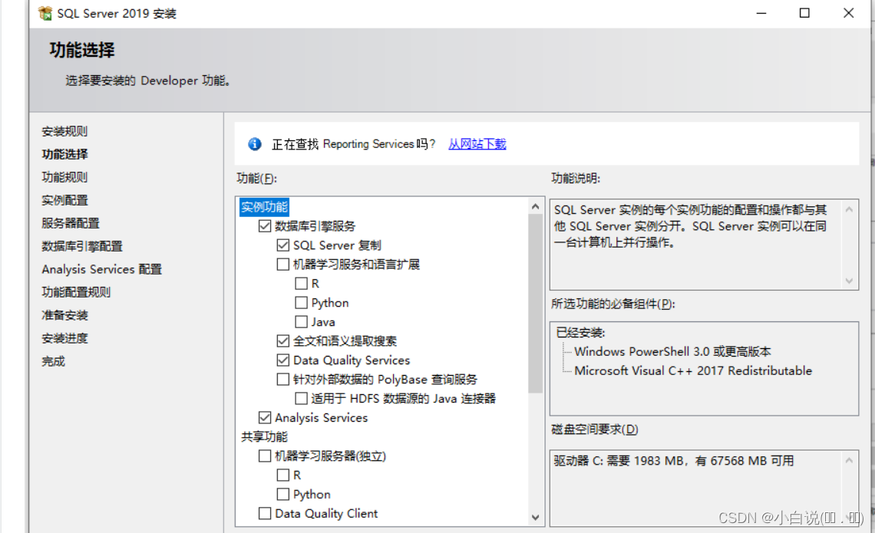Go to the 完成 step
875x533 pixels.
pos(53,361)
